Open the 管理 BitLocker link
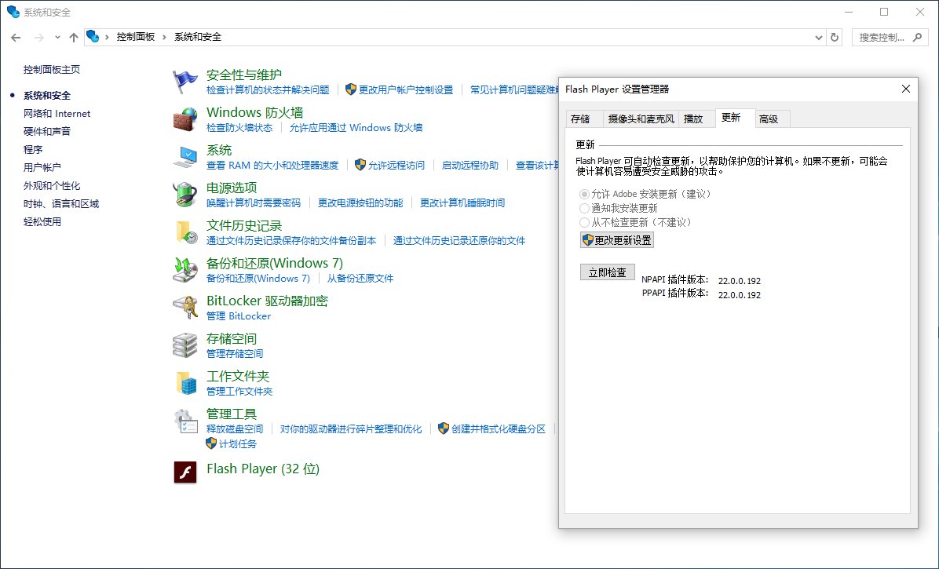The image size is (939, 569). tap(238, 316)
